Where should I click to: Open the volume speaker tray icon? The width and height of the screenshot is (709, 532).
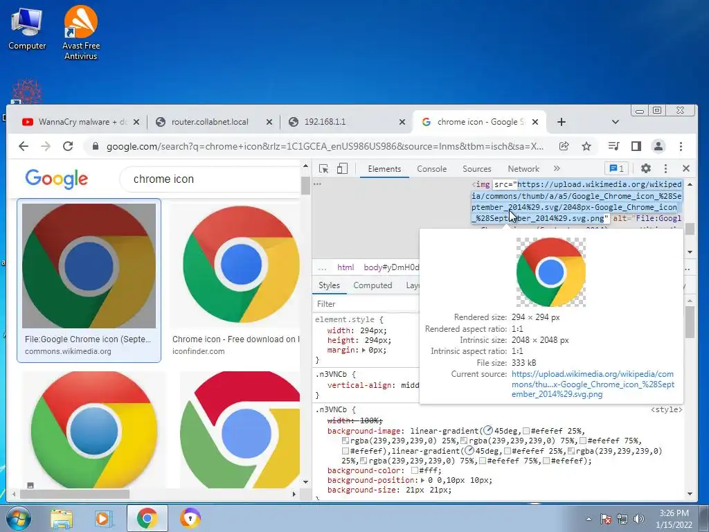[639, 519]
